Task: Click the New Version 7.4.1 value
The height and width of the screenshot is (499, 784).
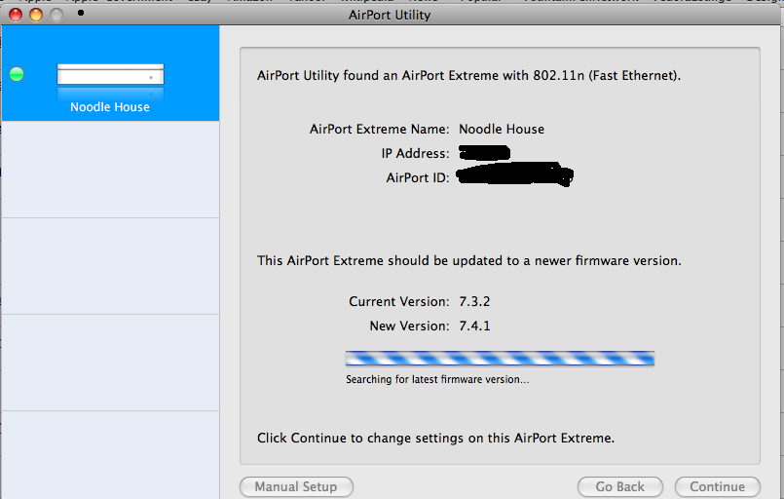Action: click(x=474, y=326)
